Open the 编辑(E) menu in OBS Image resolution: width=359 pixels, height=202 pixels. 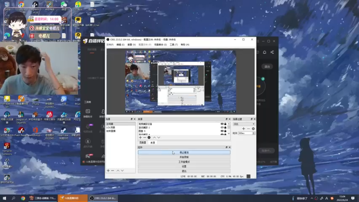[120, 44]
